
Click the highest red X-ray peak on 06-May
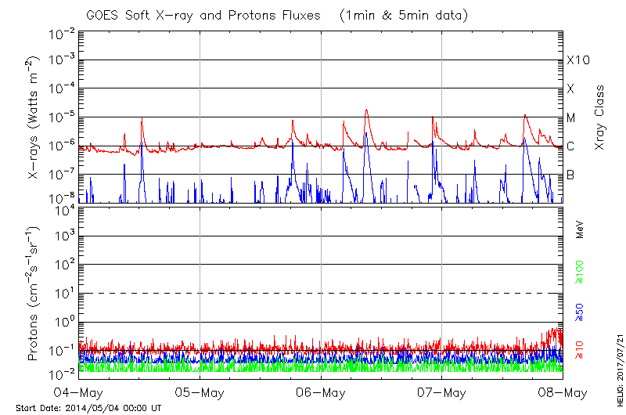pos(366,110)
